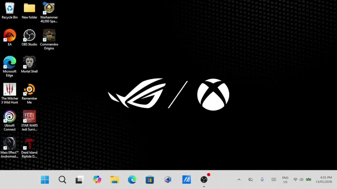The width and height of the screenshot is (337, 189).
Task: Launch Copilot from the taskbar
Action: (97, 180)
